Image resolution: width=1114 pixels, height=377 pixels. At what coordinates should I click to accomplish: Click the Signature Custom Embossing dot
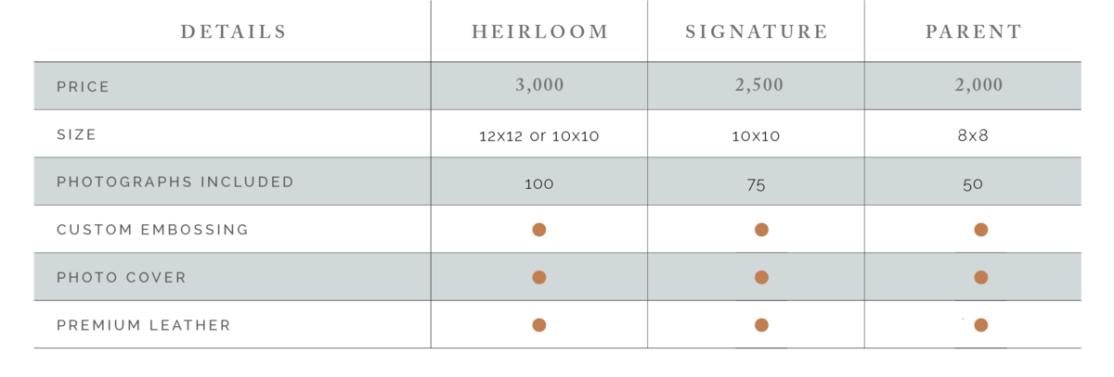(761, 230)
